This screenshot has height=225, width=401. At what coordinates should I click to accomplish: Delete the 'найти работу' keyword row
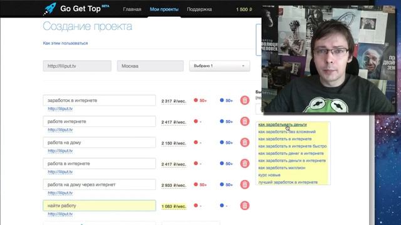tap(244, 206)
